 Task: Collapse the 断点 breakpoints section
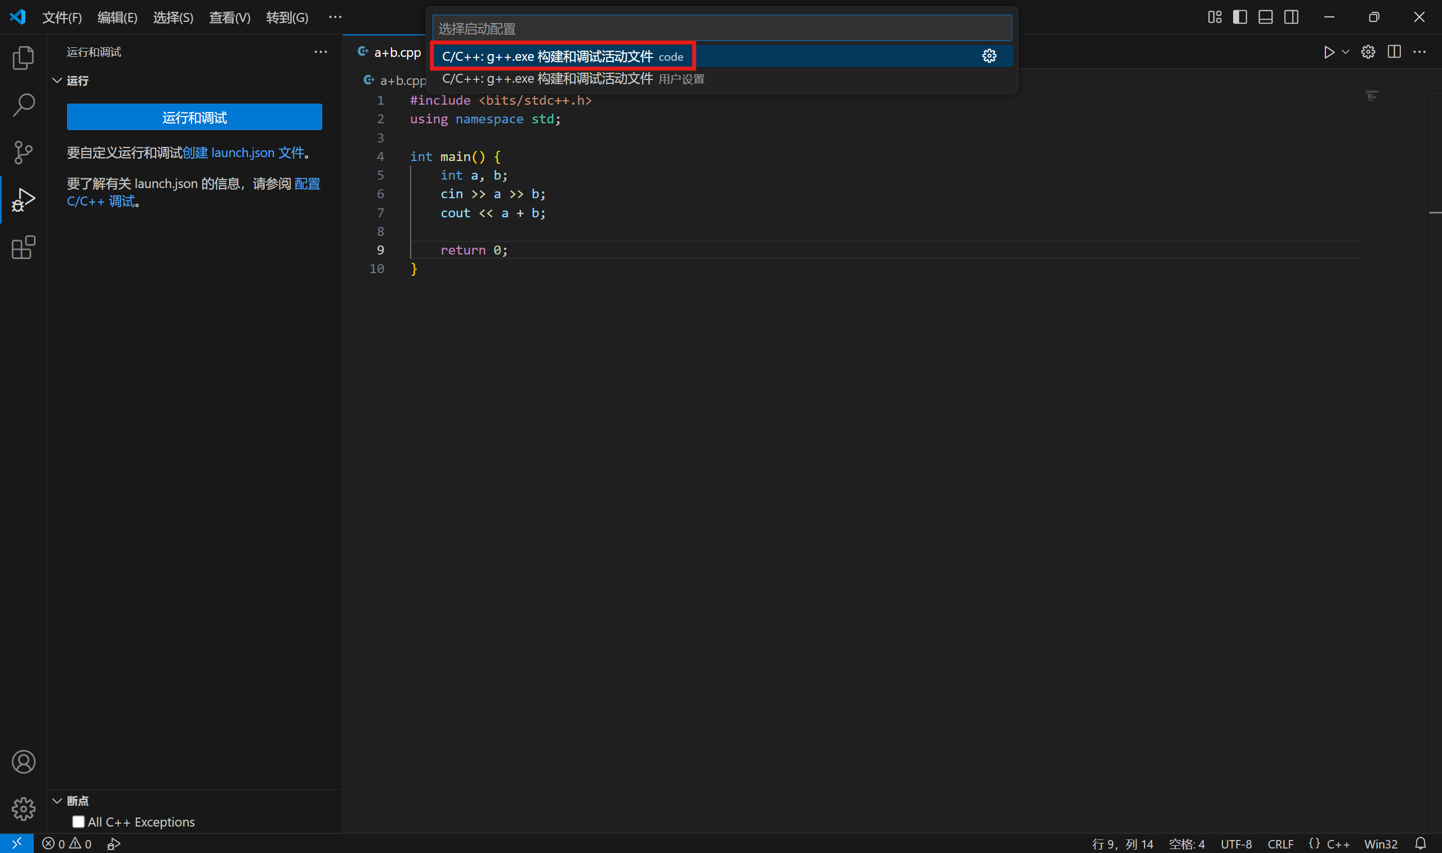[x=57, y=801]
